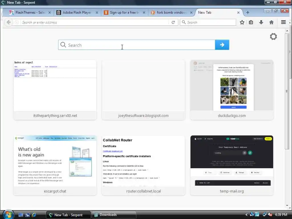Click the Windows Start orb
The width and height of the screenshot is (292, 219).
point(8,214)
